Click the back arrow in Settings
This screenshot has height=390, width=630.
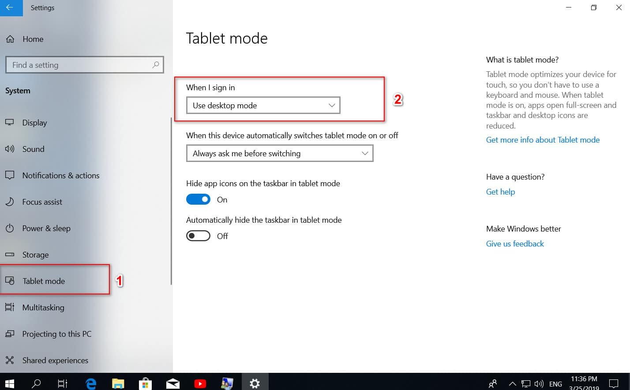coord(10,8)
